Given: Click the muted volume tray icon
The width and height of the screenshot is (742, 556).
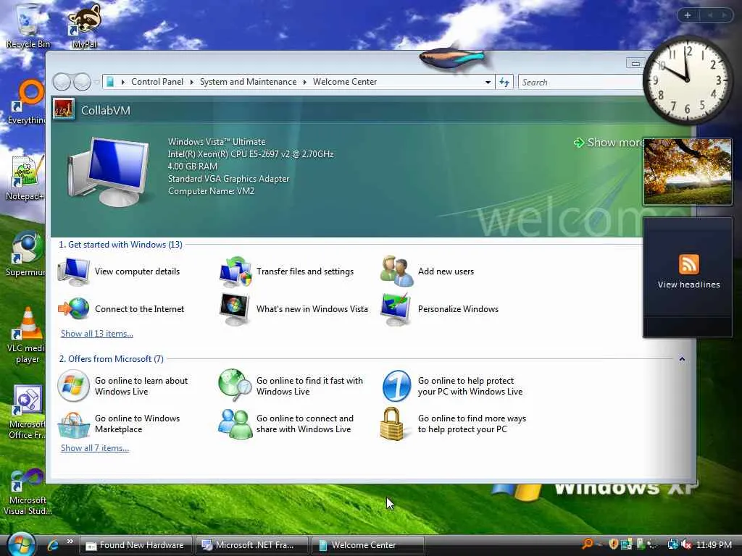Looking at the screenshot, I should (x=687, y=544).
